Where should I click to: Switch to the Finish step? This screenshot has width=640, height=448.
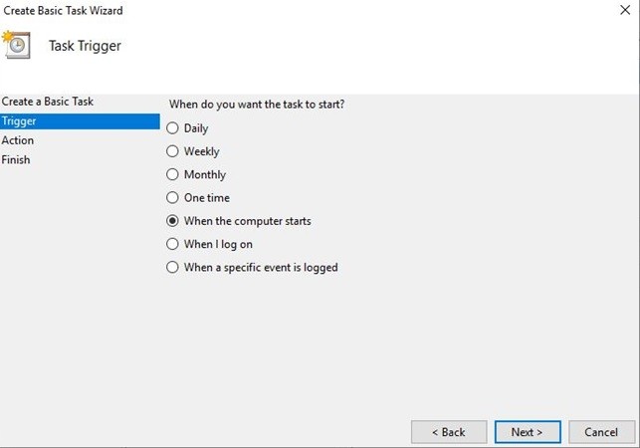16,159
